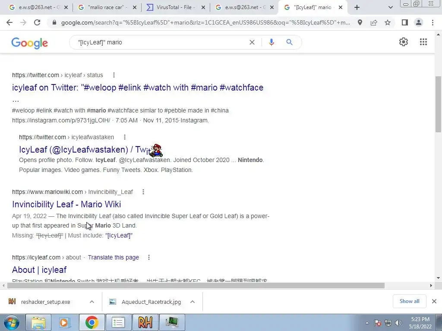442x331 pixels.
Task: Expand options for reshacker_setup.exe download
Action: pos(92,302)
